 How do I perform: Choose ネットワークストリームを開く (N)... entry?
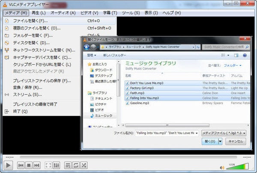42,50
